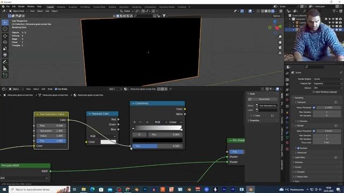Image resolution: width=344 pixels, height=193 pixels.
Task: Open ColorRamp RGB color mode dropdown
Action: point(161,122)
